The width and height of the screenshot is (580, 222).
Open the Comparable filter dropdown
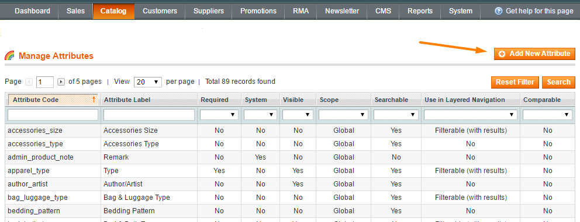coord(547,115)
